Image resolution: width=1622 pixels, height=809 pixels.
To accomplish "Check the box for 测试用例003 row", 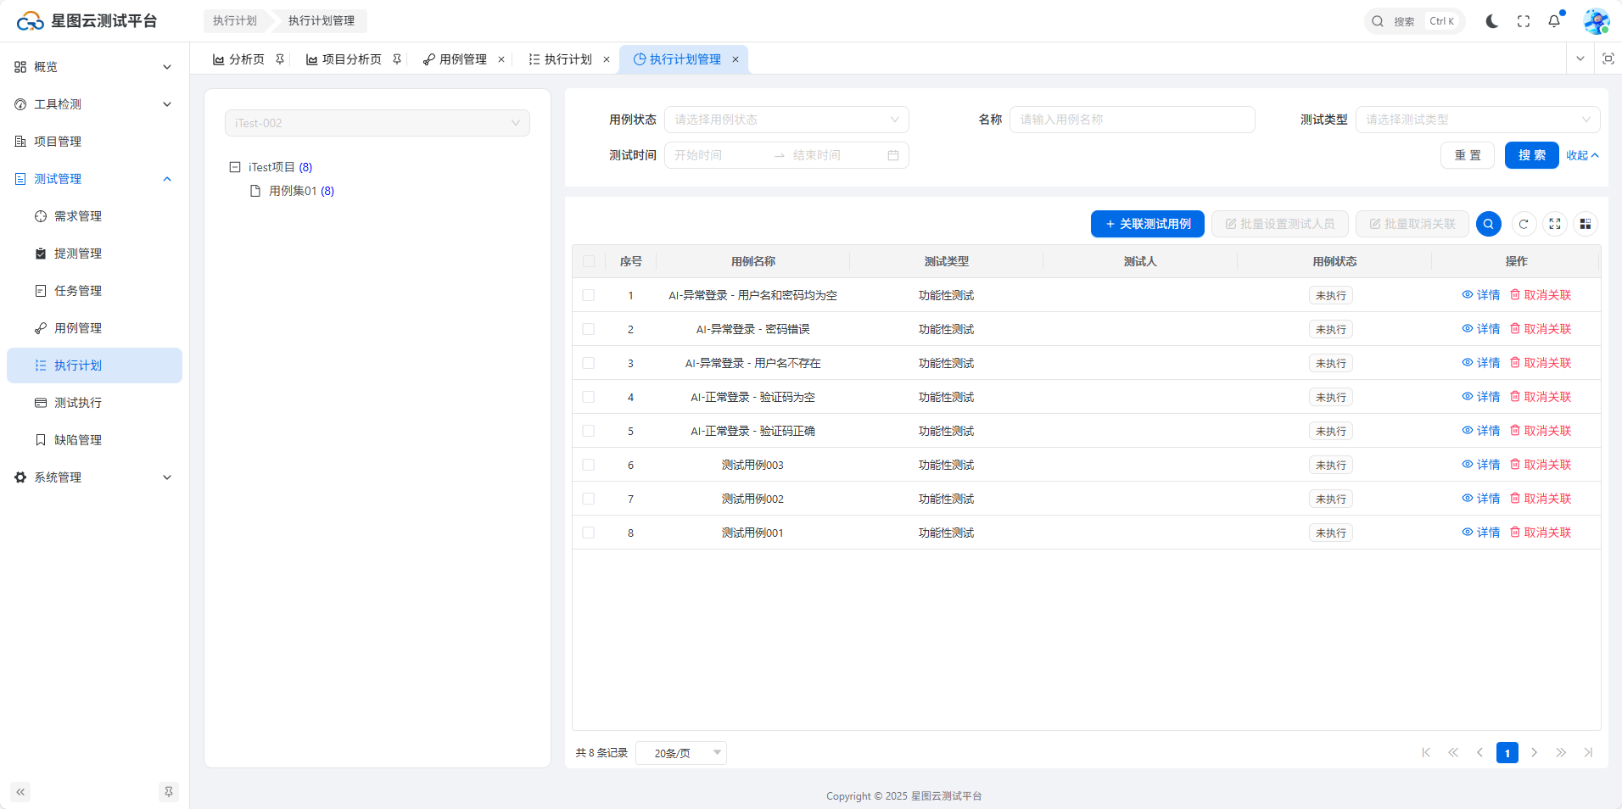I will (589, 465).
